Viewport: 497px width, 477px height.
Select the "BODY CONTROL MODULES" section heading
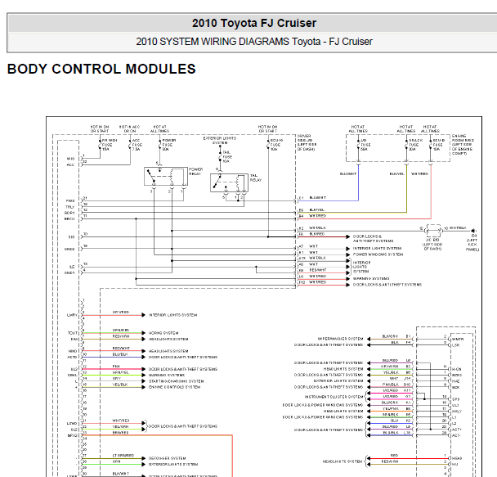click(101, 70)
